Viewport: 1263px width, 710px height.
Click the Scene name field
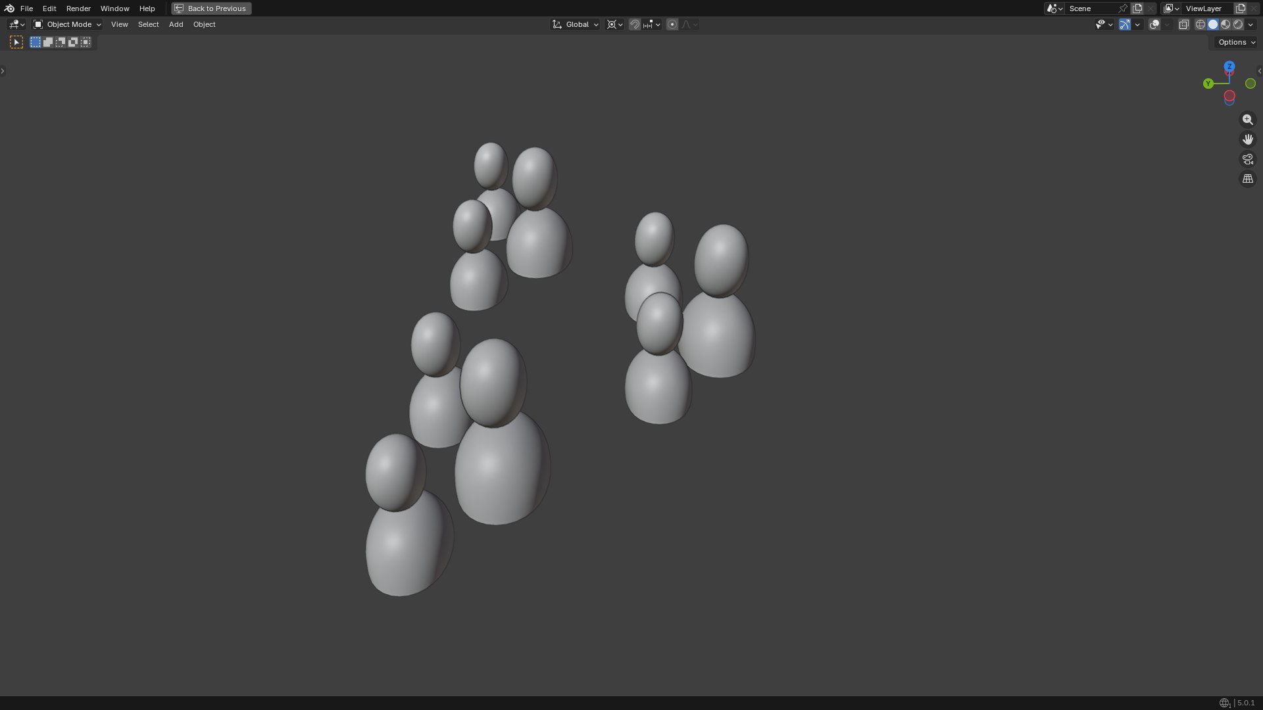tap(1091, 9)
